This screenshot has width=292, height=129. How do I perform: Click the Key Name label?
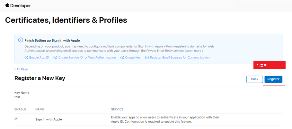22,93
